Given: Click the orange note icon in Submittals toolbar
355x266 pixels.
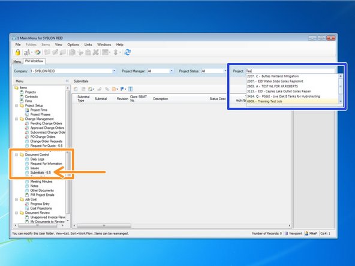Looking at the screenshot, I should pyautogui.click(x=114, y=89).
